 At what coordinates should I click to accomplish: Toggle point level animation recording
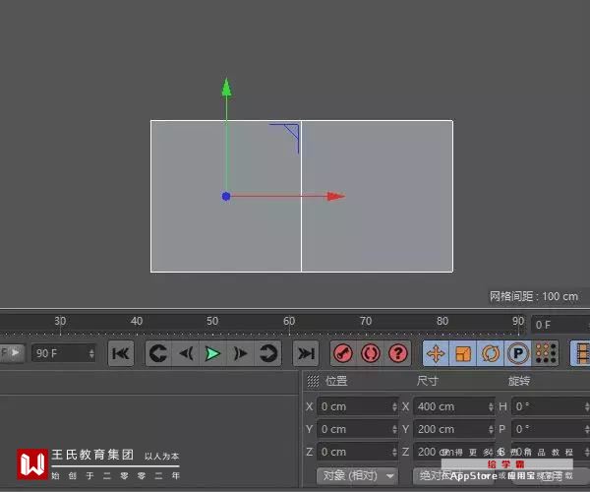point(545,353)
